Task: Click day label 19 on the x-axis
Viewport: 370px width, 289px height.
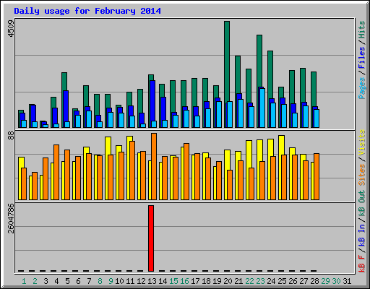Action: coord(217,281)
